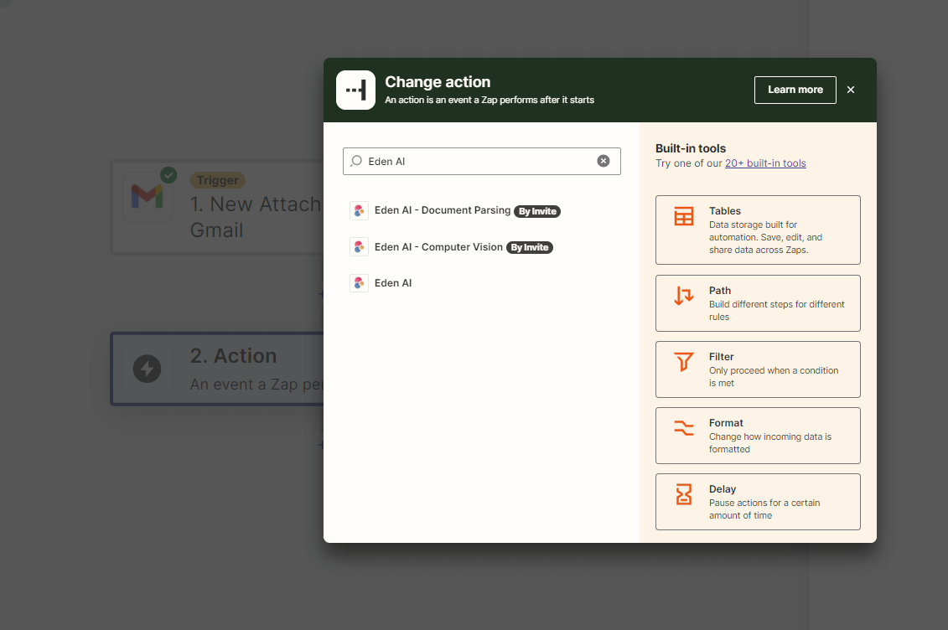
Task: Click the Format tool icon
Action: 684,428
